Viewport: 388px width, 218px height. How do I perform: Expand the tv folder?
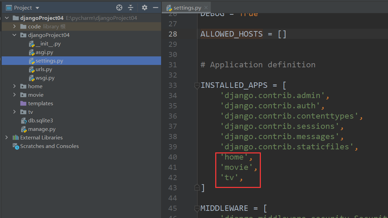click(x=14, y=112)
